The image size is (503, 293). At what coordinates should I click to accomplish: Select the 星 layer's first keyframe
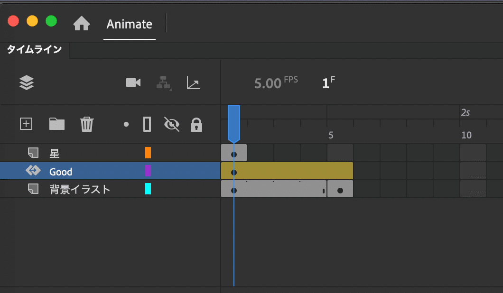point(234,153)
